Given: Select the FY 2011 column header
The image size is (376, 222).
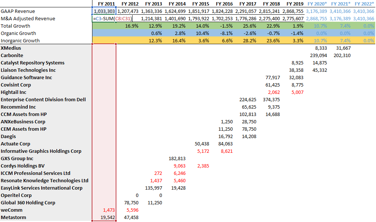Looking at the screenshot, I should click(x=106, y=4).
